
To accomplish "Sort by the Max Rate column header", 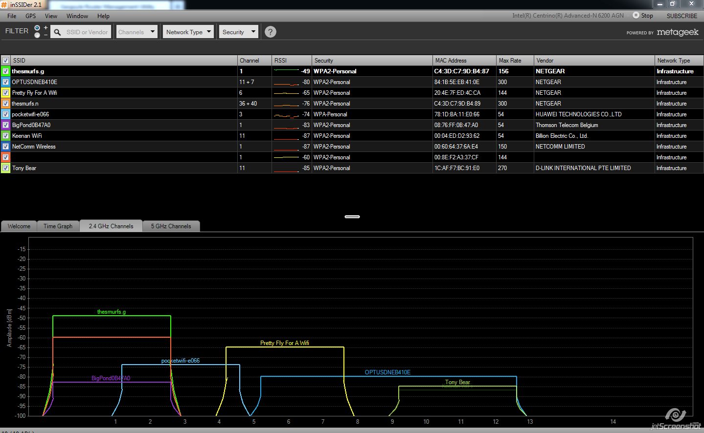I will [515, 61].
